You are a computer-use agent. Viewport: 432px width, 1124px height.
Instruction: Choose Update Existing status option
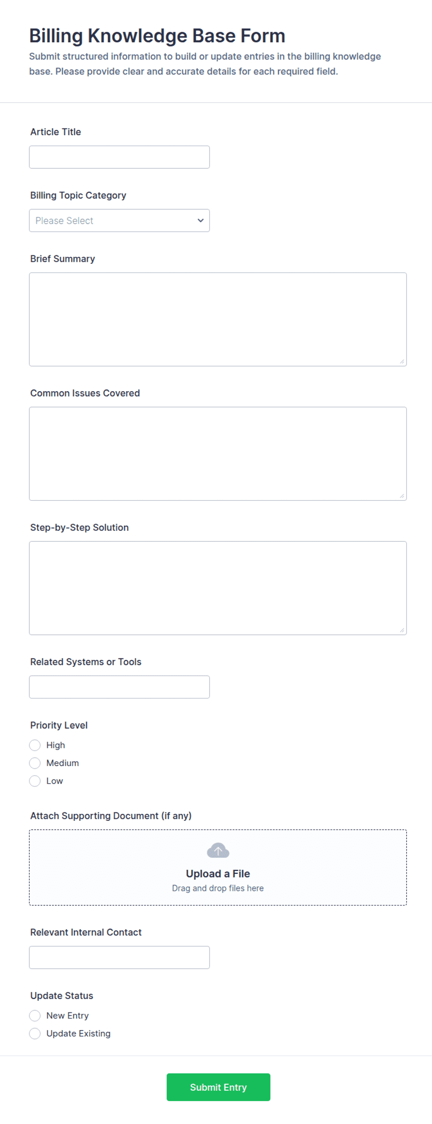click(x=35, y=1033)
